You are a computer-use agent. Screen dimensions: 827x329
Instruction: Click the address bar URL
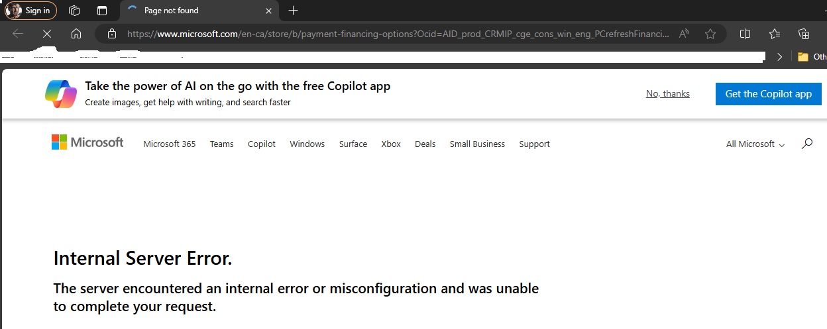click(398, 34)
